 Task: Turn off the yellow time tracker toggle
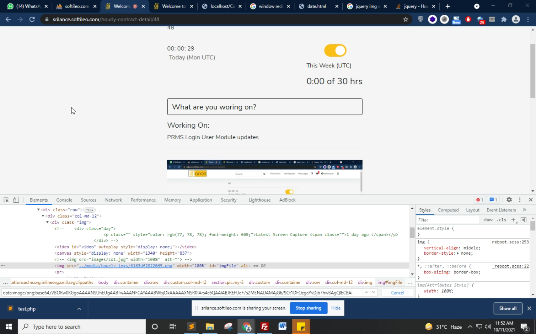point(335,51)
